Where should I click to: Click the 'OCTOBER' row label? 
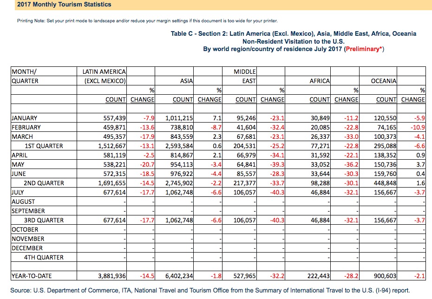(x=25, y=230)
